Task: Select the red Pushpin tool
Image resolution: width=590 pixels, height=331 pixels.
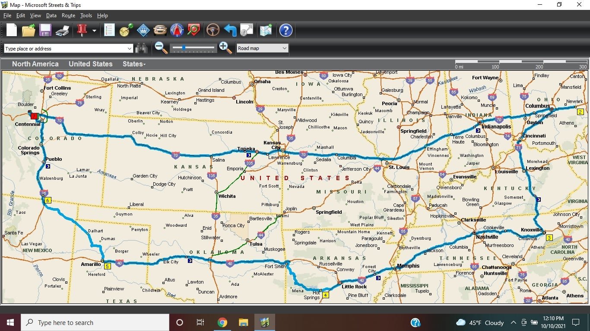Action: (82, 30)
